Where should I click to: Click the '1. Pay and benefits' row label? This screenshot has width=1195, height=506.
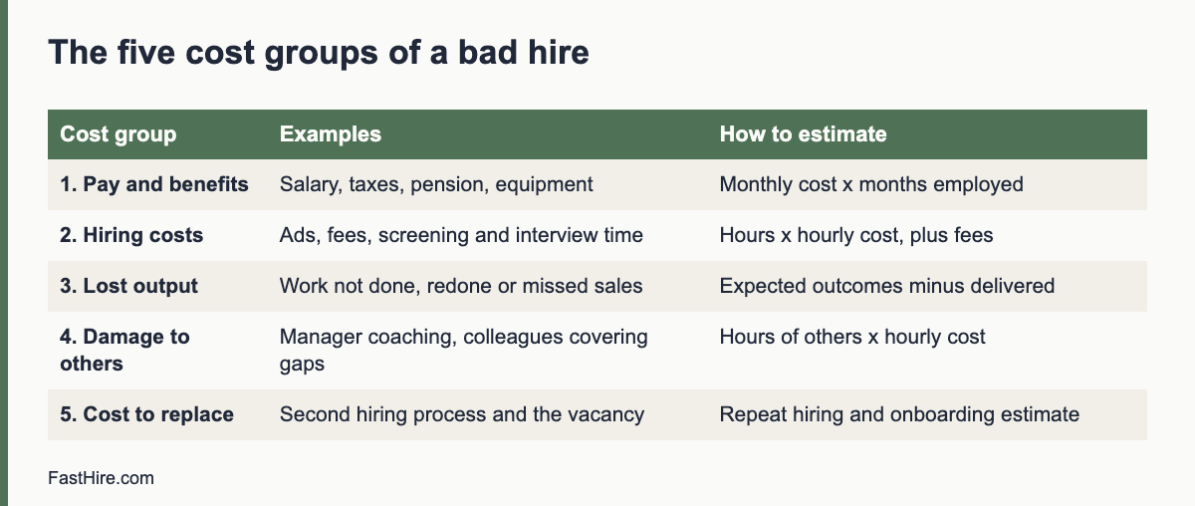(x=154, y=184)
